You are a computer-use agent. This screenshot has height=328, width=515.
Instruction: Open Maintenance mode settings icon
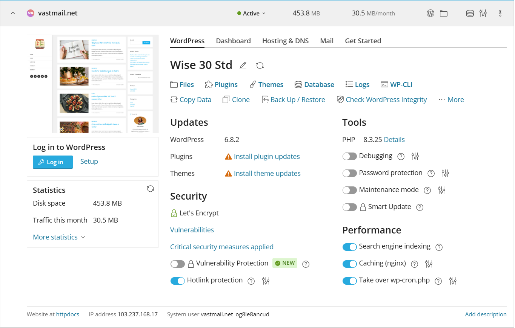(442, 190)
